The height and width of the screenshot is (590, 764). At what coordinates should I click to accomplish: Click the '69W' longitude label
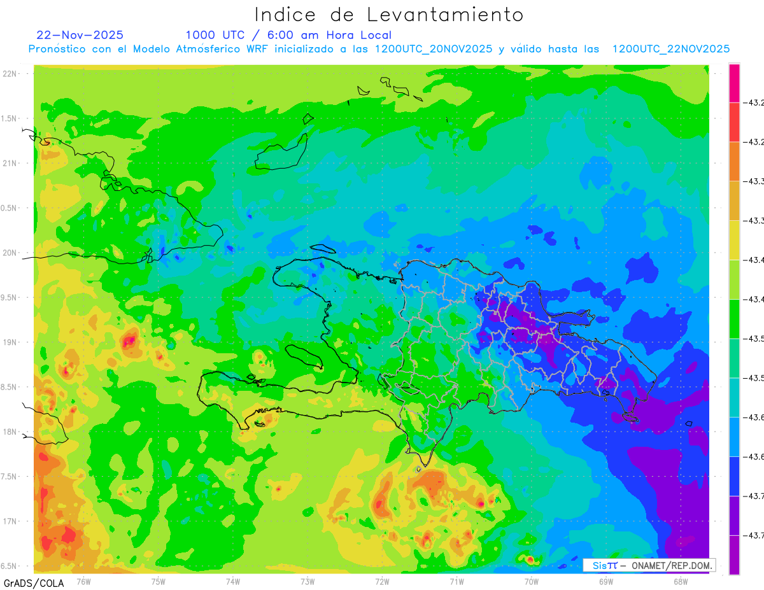pos(605,581)
